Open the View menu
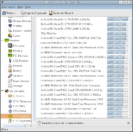The width and height of the screenshot is (133, 132). point(20,7)
